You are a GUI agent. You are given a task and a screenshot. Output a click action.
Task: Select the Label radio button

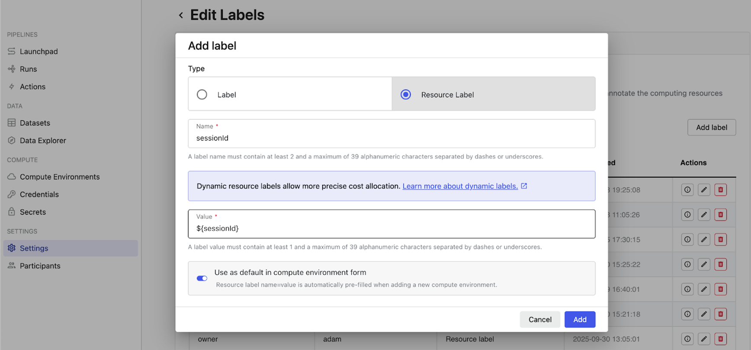[x=202, y=95]
